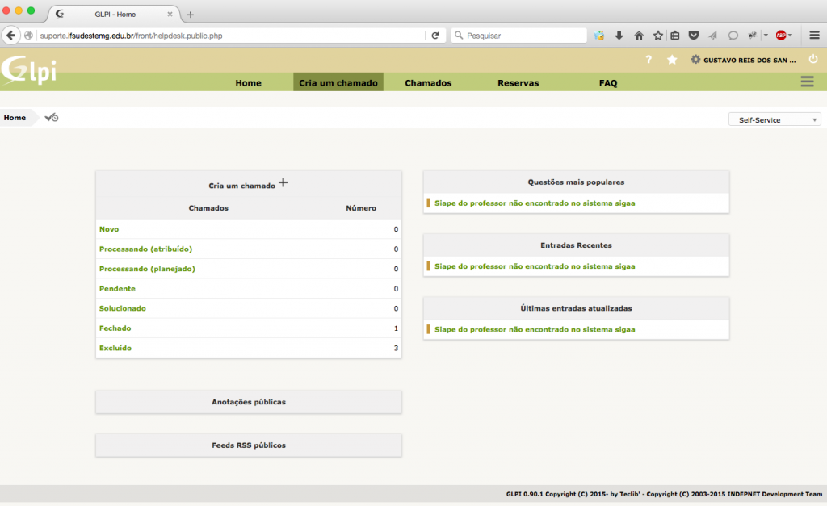The height and width of the screenshot is (506, 827).
Task: Click Firefox downloads arrow icon
Action: tap(619, 36)
